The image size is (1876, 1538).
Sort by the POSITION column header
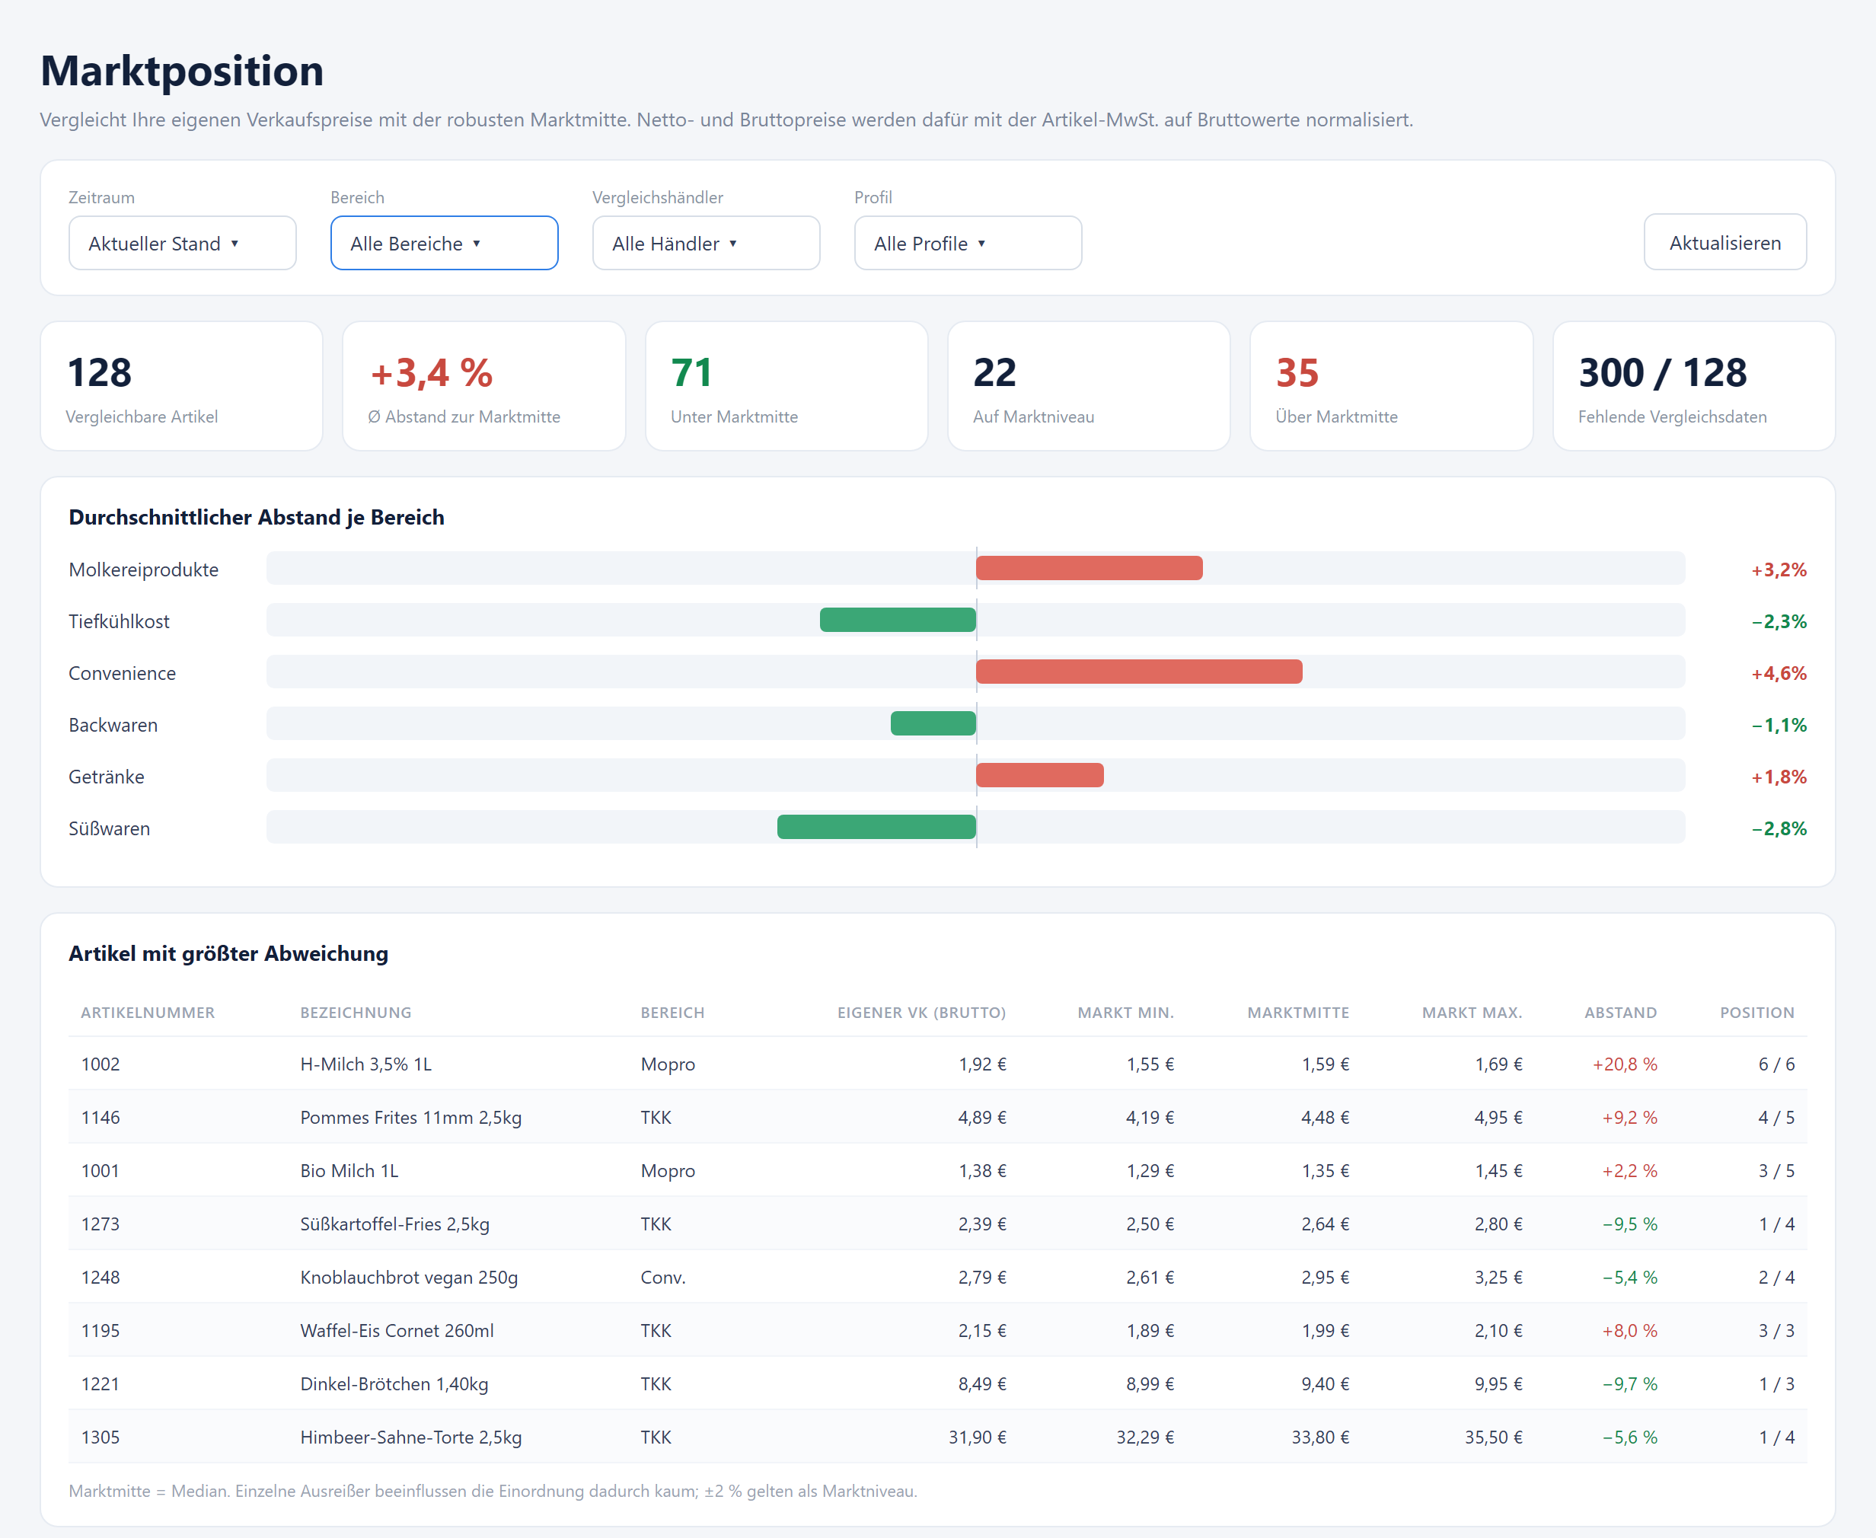click(1756, 1013)
